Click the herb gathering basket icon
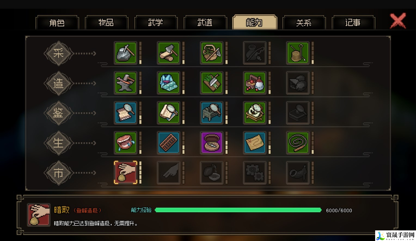The height and width of the screenshot is (241, 416). point(212,53)
